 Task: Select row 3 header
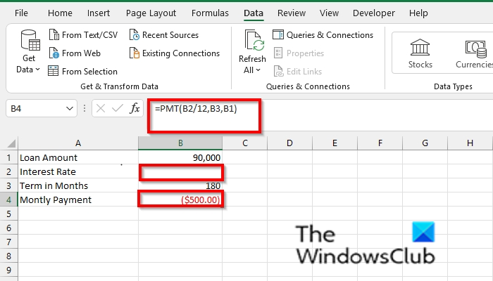point(8,186)
